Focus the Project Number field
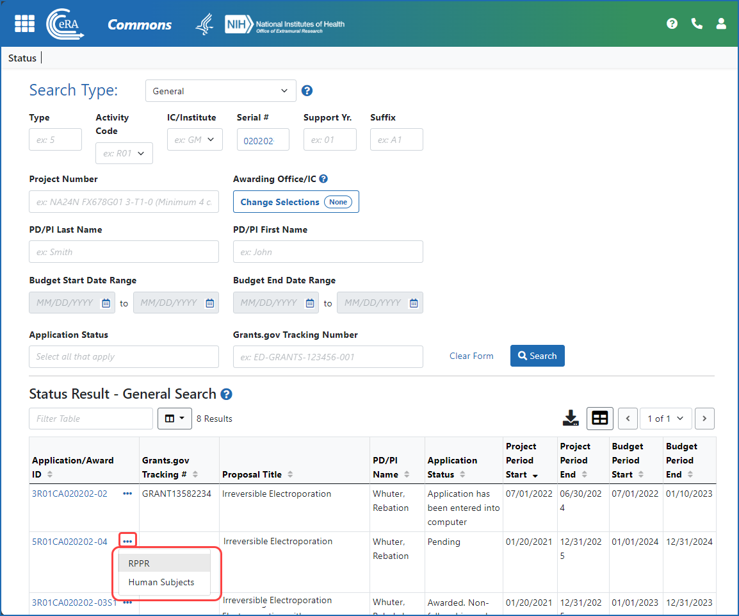This screenshot has height=616, width=739. (x=124, y=201)
